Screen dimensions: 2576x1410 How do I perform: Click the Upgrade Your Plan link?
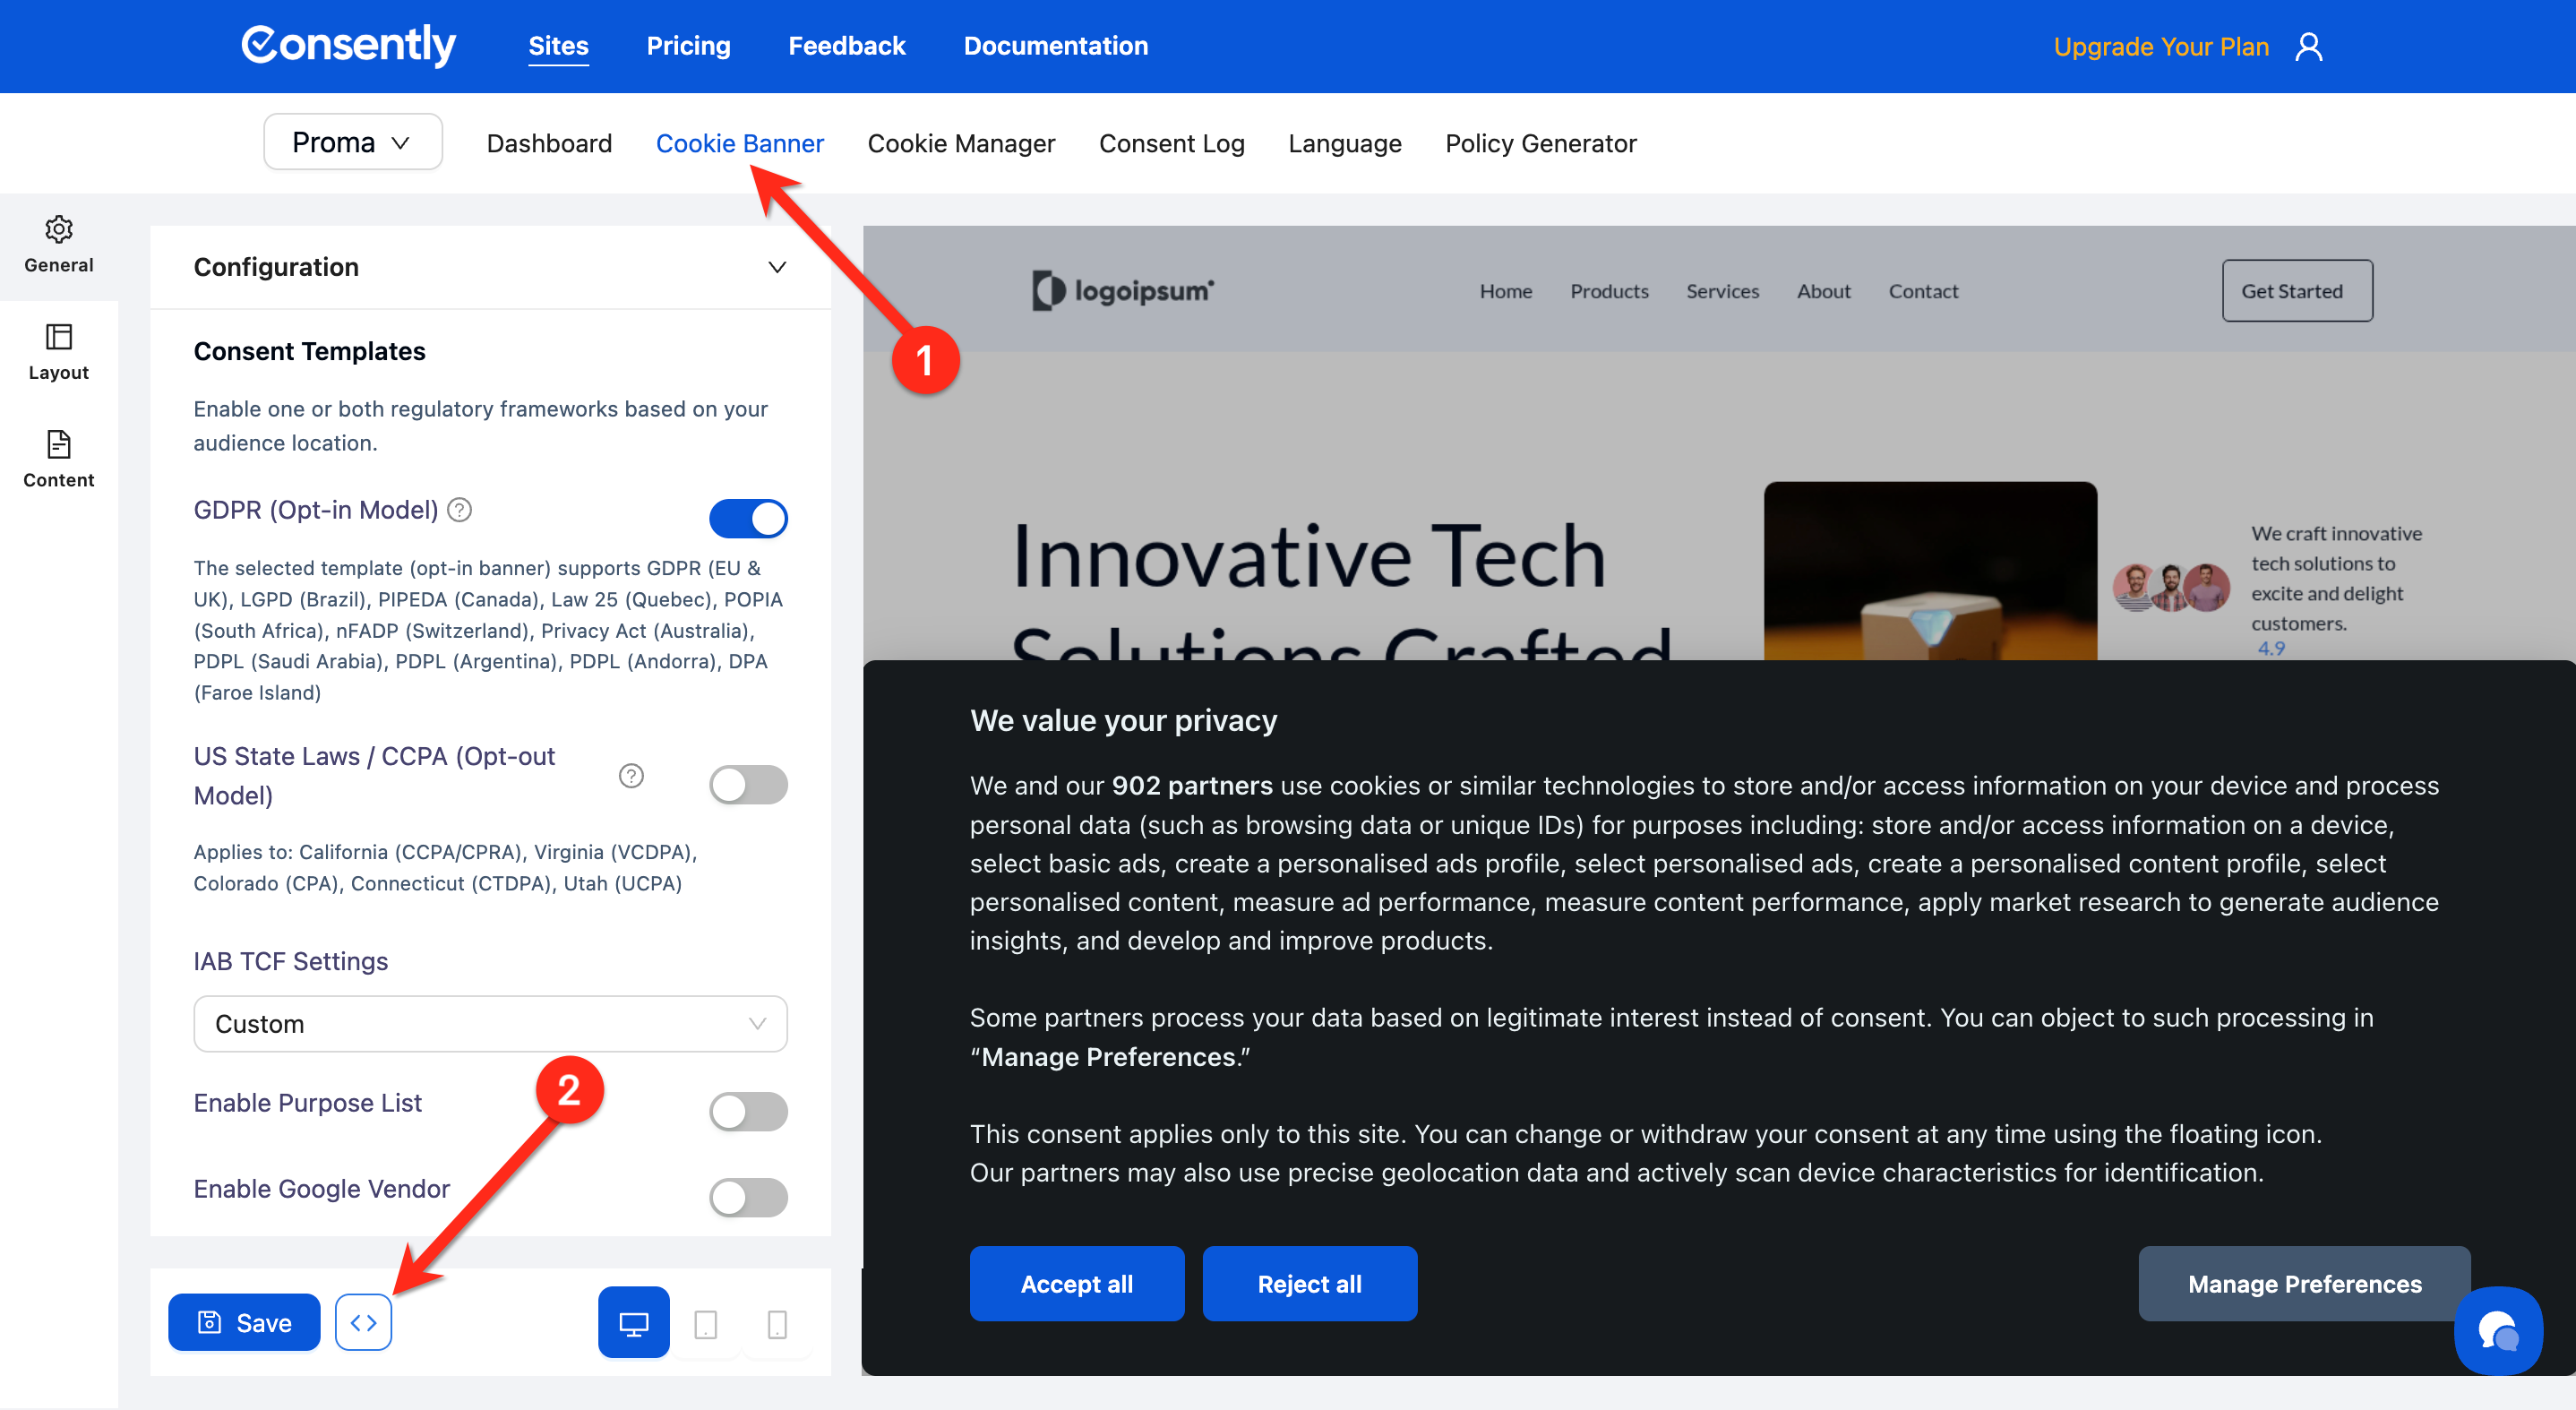pos(2160,47)
